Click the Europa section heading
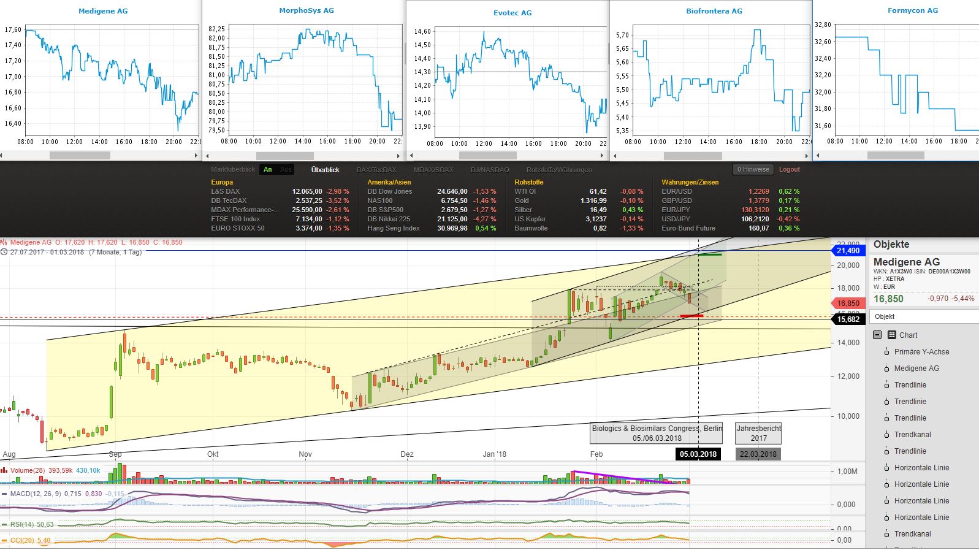 click(222, 182)
